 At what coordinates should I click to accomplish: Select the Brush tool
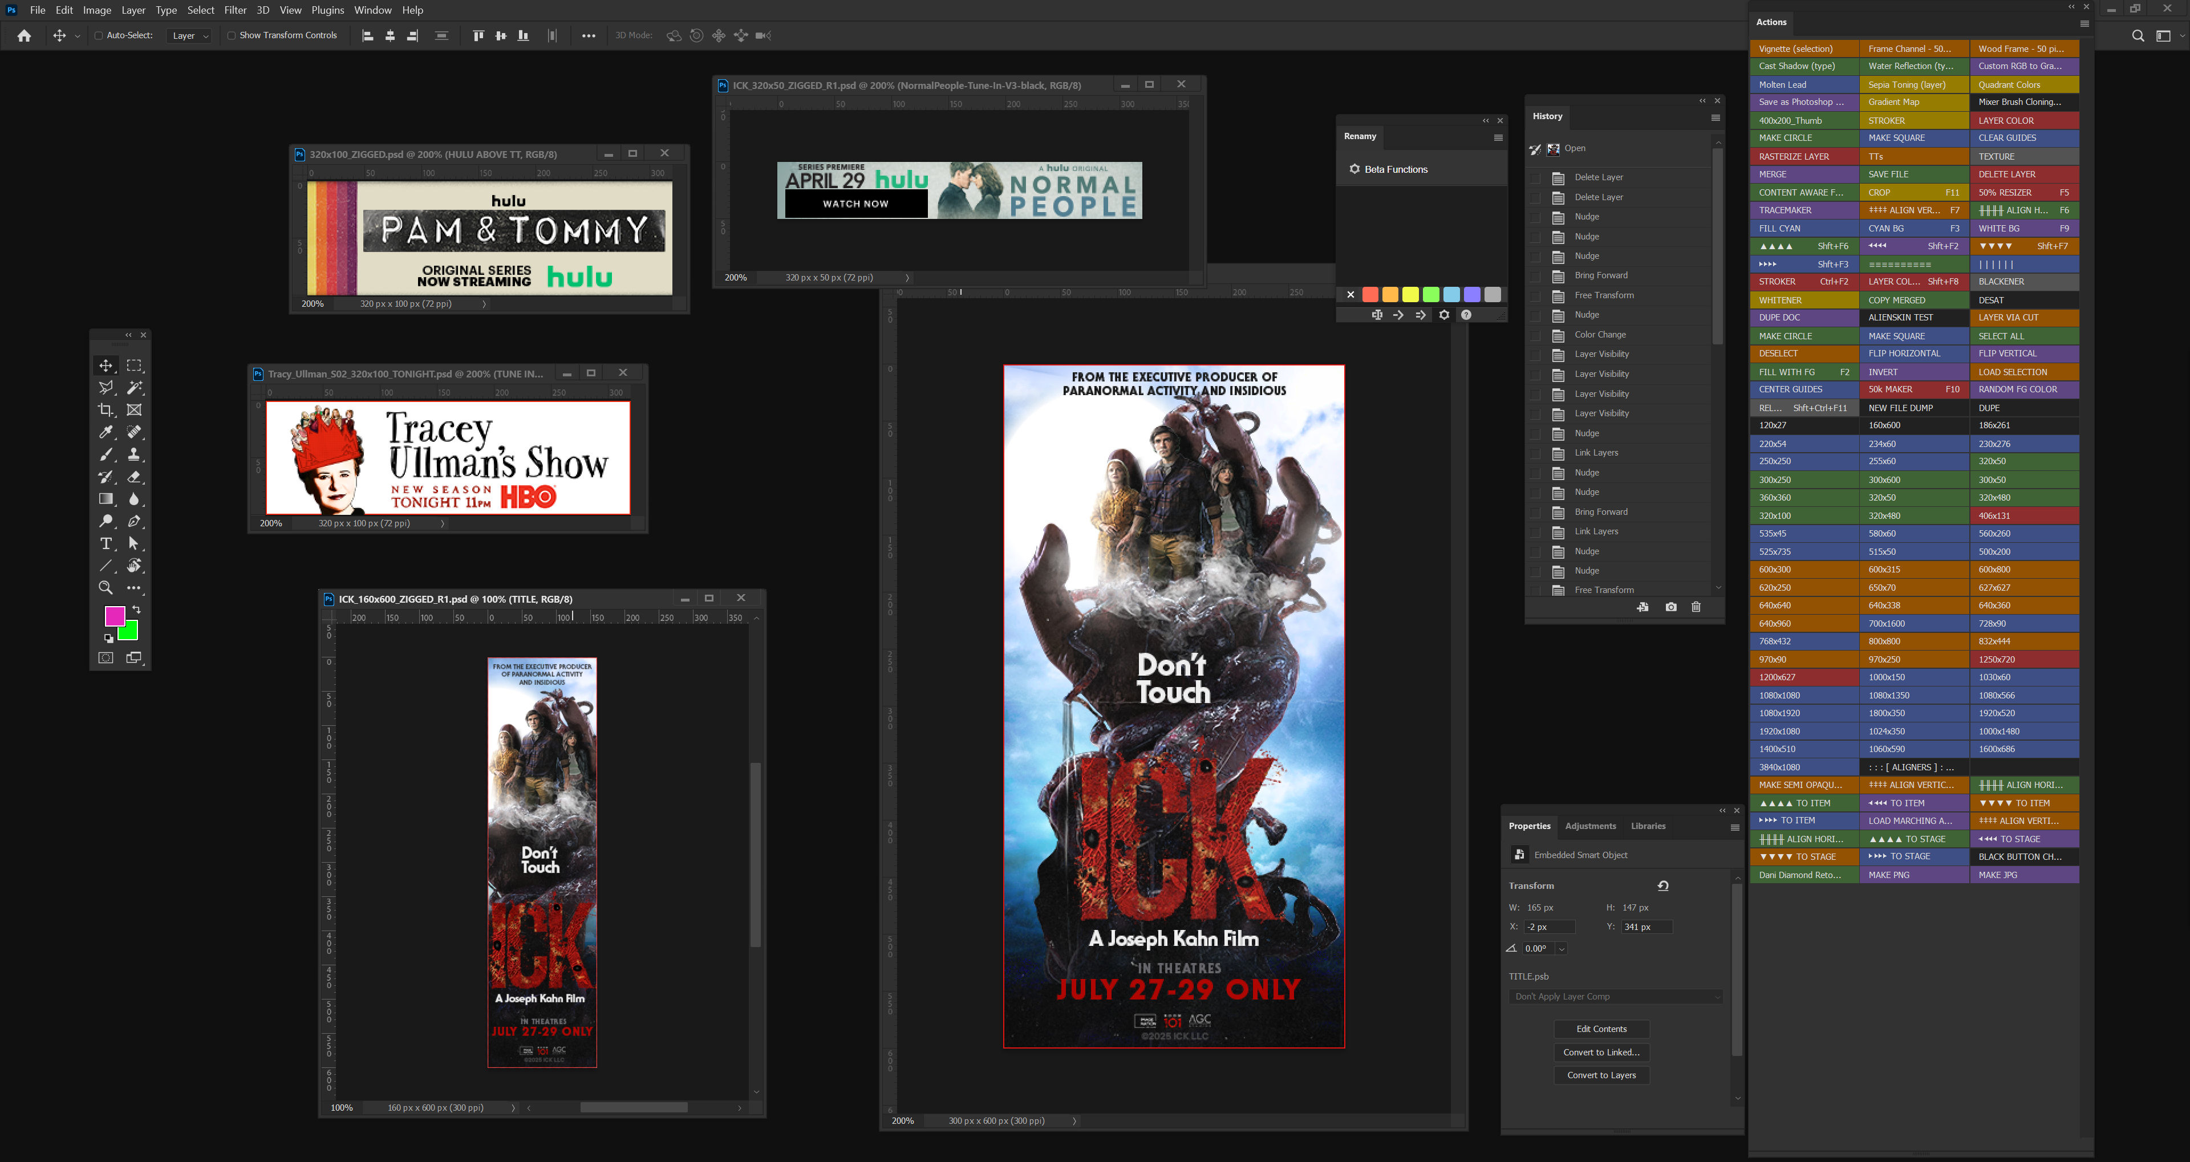point(106,455)
